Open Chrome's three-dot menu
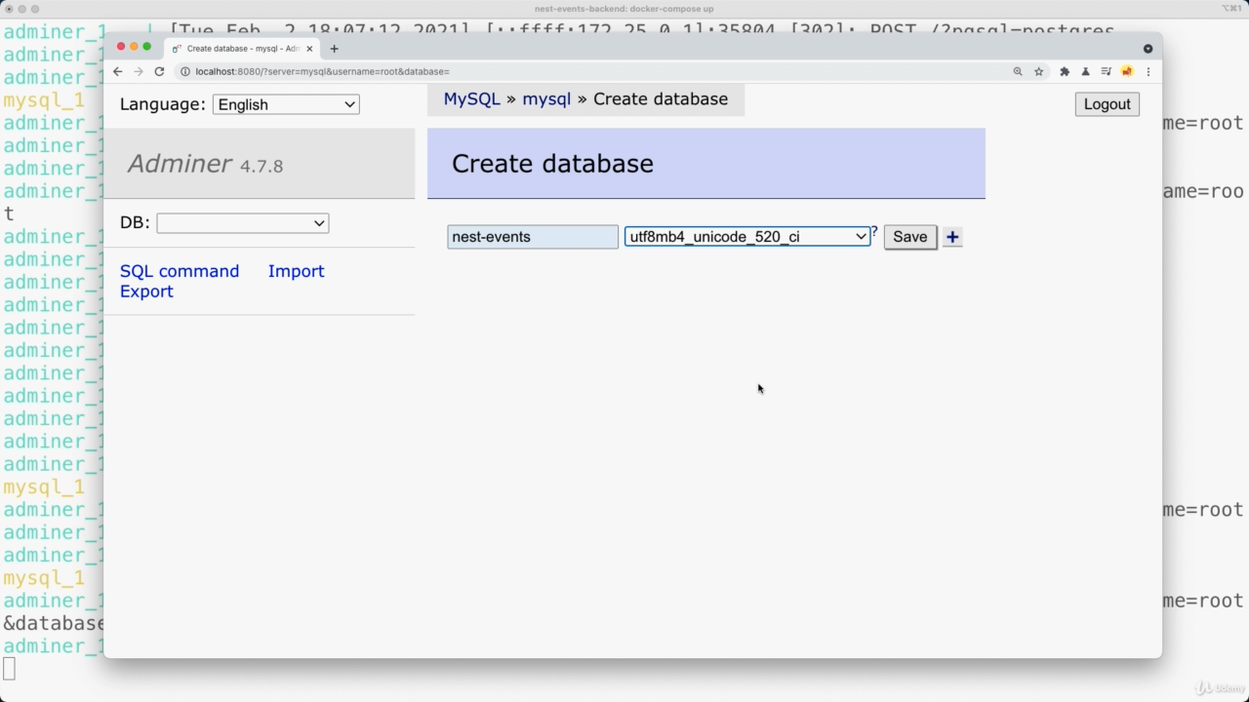The image size is (1249, 702). (x=1148, y=71)
